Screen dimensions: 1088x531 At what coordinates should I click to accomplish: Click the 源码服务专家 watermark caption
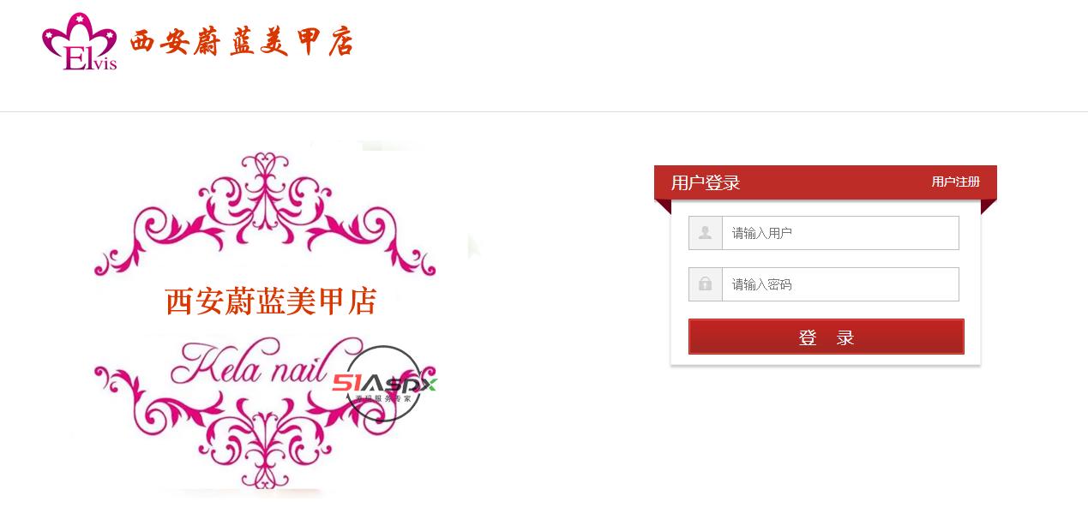[x=383, y=399]
